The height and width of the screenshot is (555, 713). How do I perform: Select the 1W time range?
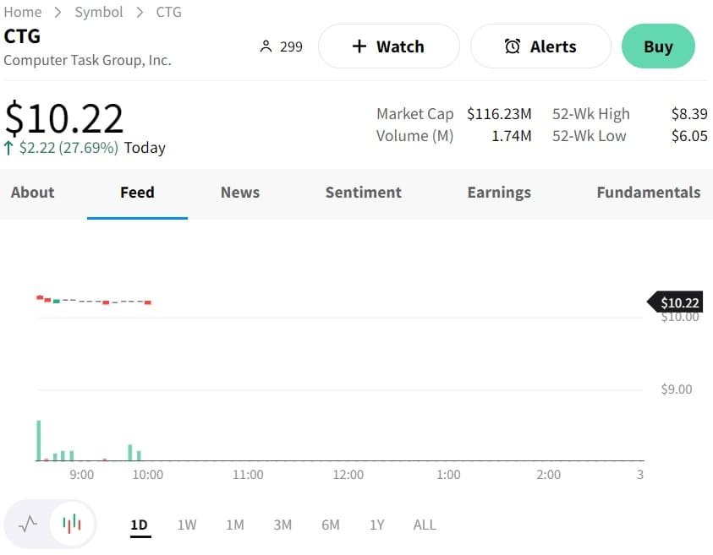(x=187, y=525)
